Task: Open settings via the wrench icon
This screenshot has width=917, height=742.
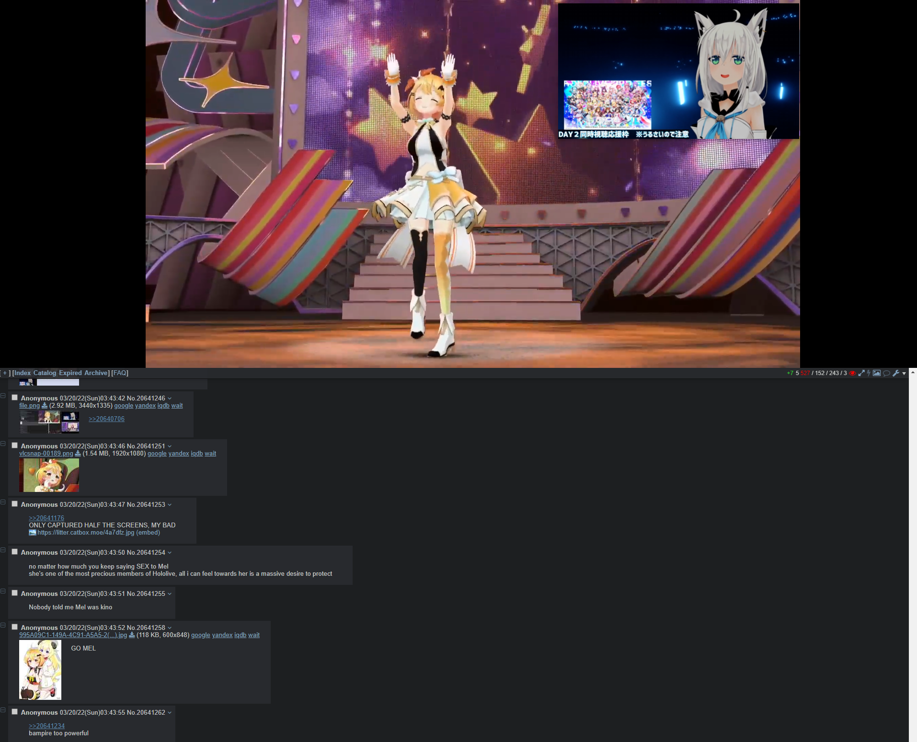Action: coord(896,373)
